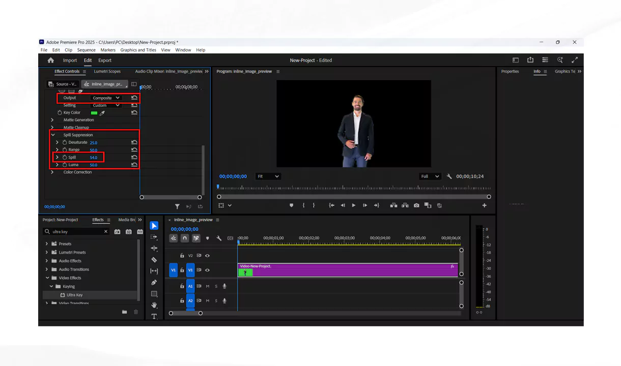Screen dimensions: 621x366
Task: Reset the Spill parameter
Action: click(134, 157)
